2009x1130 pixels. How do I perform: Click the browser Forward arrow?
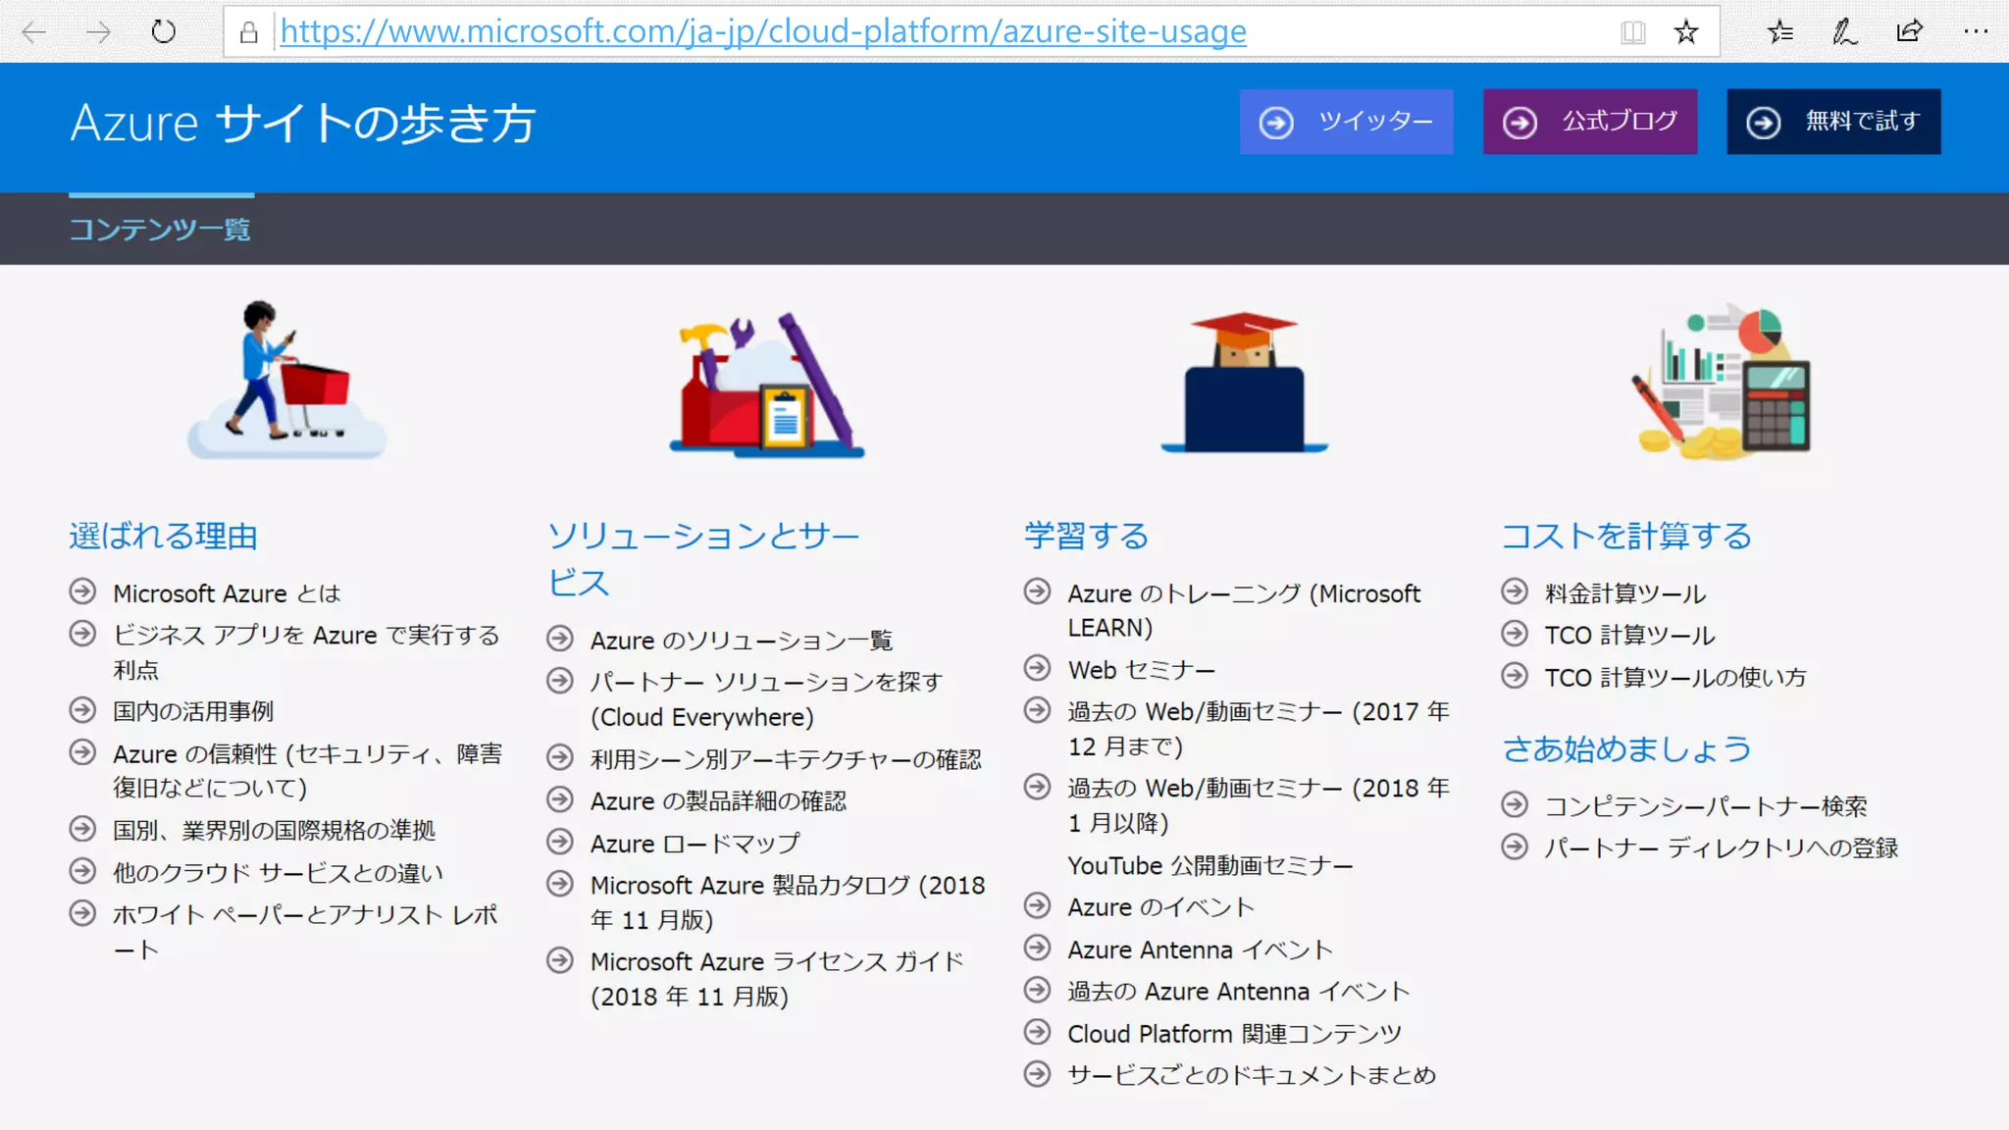click(98, 32)
